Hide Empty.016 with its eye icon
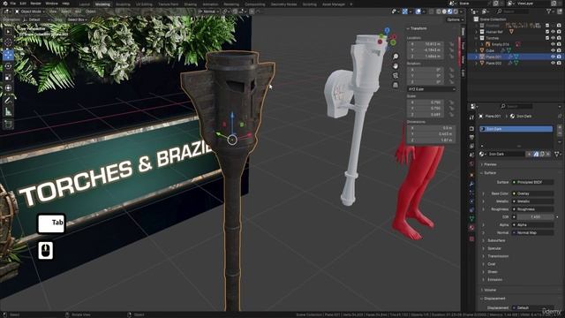The width and height of the screenshot is (565, 318). pyautogui.click(x=554, y=44)
